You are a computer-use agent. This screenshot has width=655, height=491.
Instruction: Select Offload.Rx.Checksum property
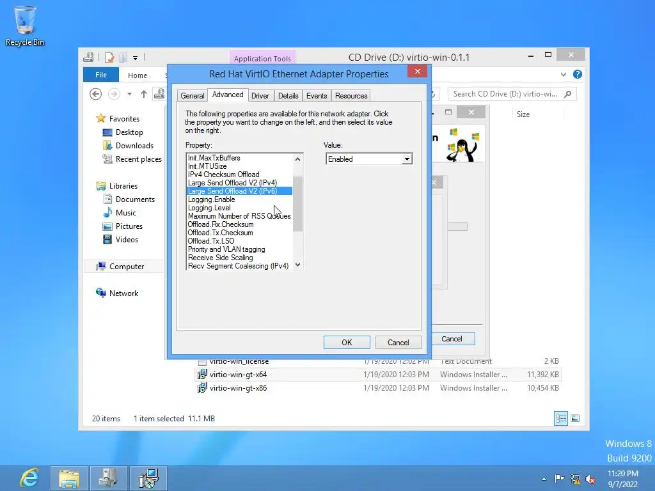click(239, 224)
